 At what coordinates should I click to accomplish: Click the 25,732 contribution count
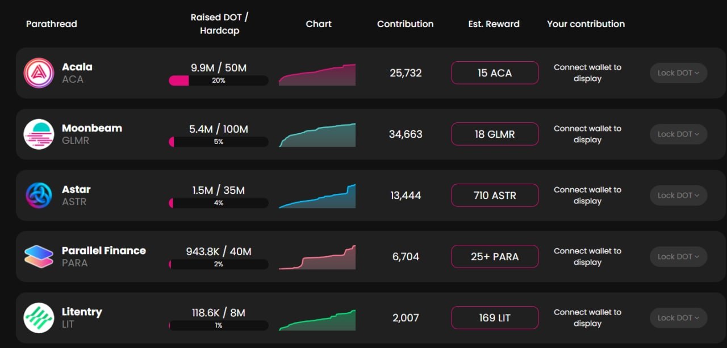406,73
